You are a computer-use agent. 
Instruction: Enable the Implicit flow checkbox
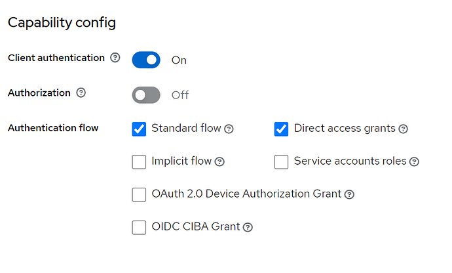pos(139,161)
